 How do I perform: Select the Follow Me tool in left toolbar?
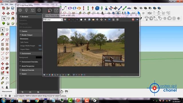pyautogui.click(x=7, y=68)
